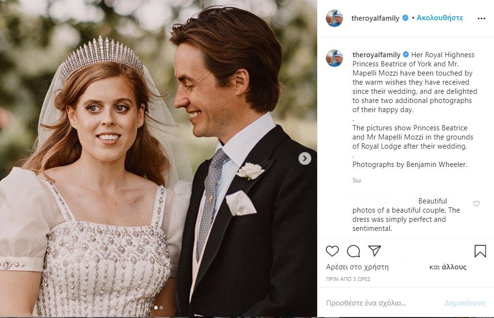Click the 5ω caption time label
Viewport: 494px width, 318px height.
tap(357, 180)
